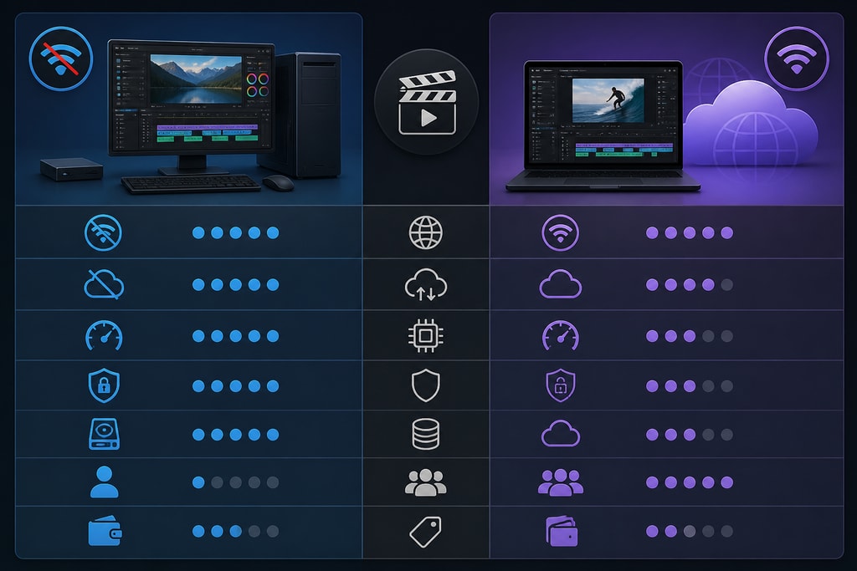Click blue rating dots beside crossed-out cloud
The image size is (857, 571).
tap(235, 284)
